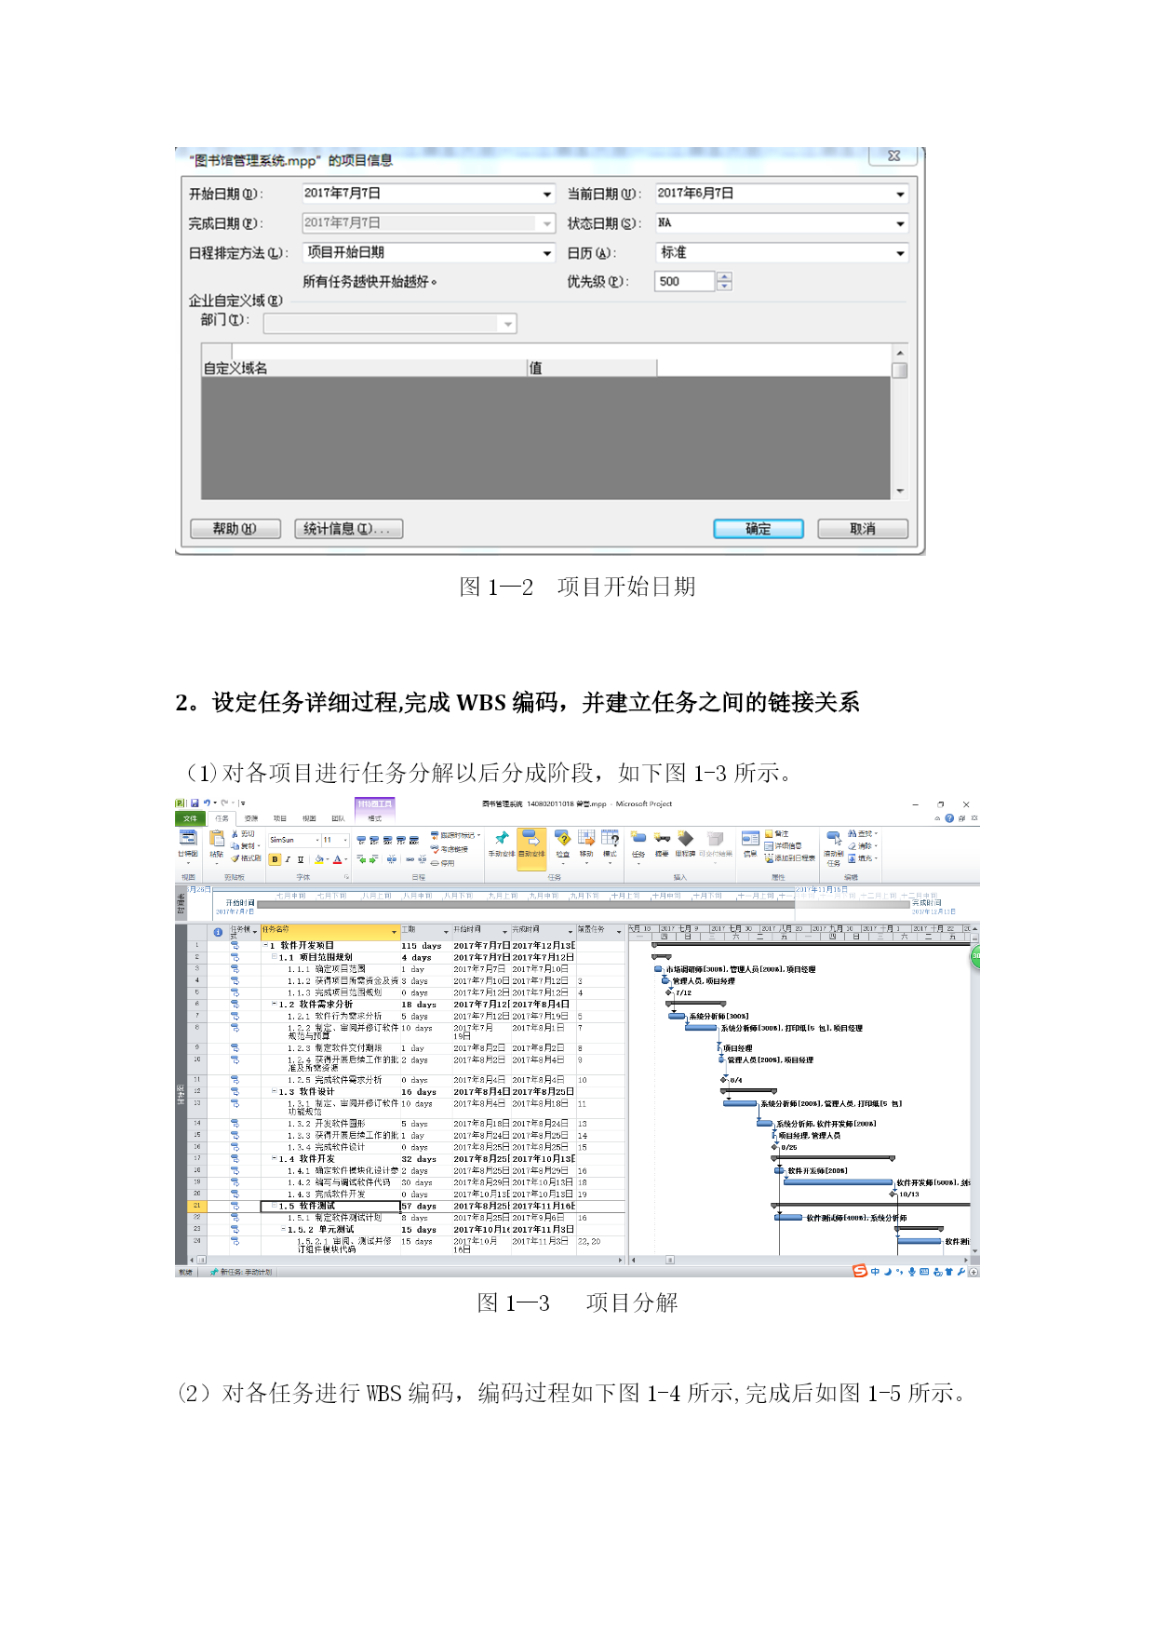Click the Link tasks chain icon
The height and width of the screenshot is (1633, 1155).
(x=410, y=859)
